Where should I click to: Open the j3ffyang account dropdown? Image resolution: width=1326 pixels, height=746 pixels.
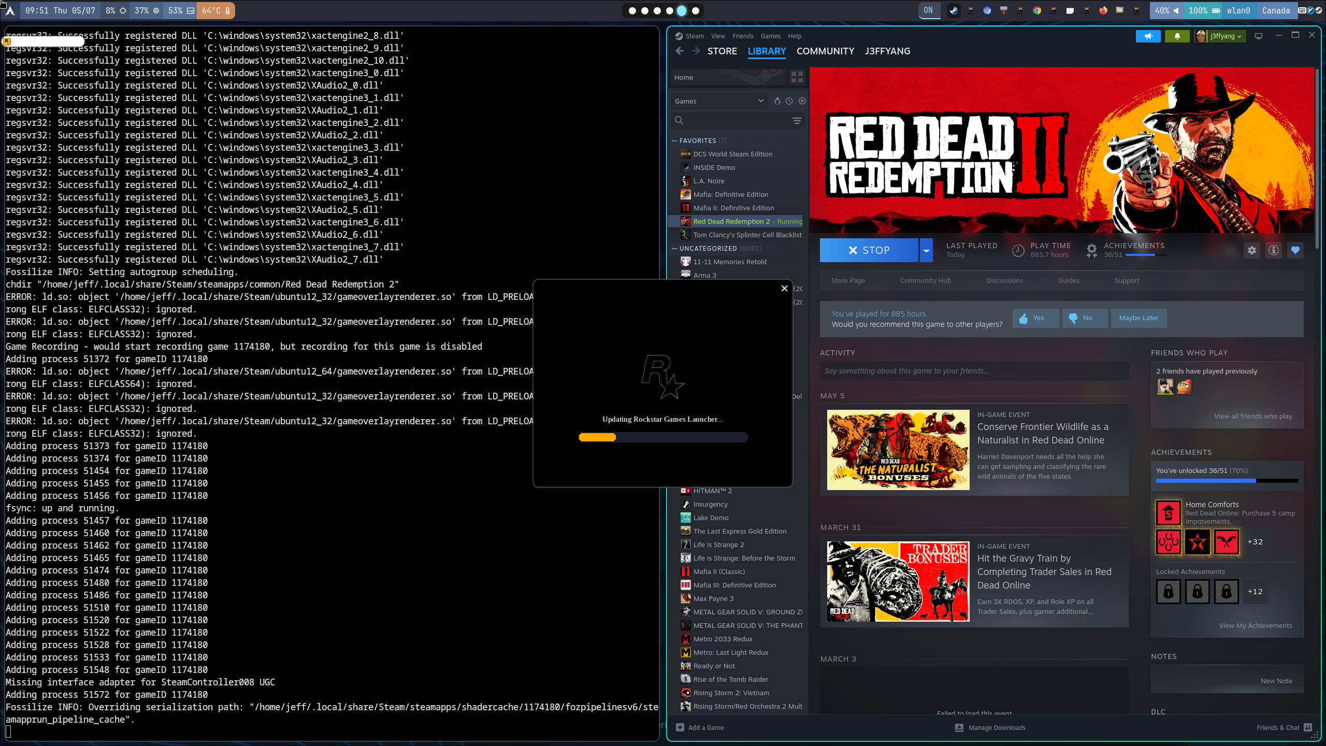(x=1220, y=36)
